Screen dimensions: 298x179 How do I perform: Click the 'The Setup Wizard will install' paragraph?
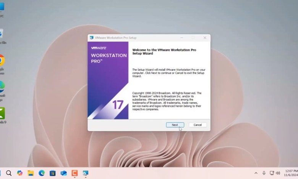pyautogui.click(x=169, y=73)
